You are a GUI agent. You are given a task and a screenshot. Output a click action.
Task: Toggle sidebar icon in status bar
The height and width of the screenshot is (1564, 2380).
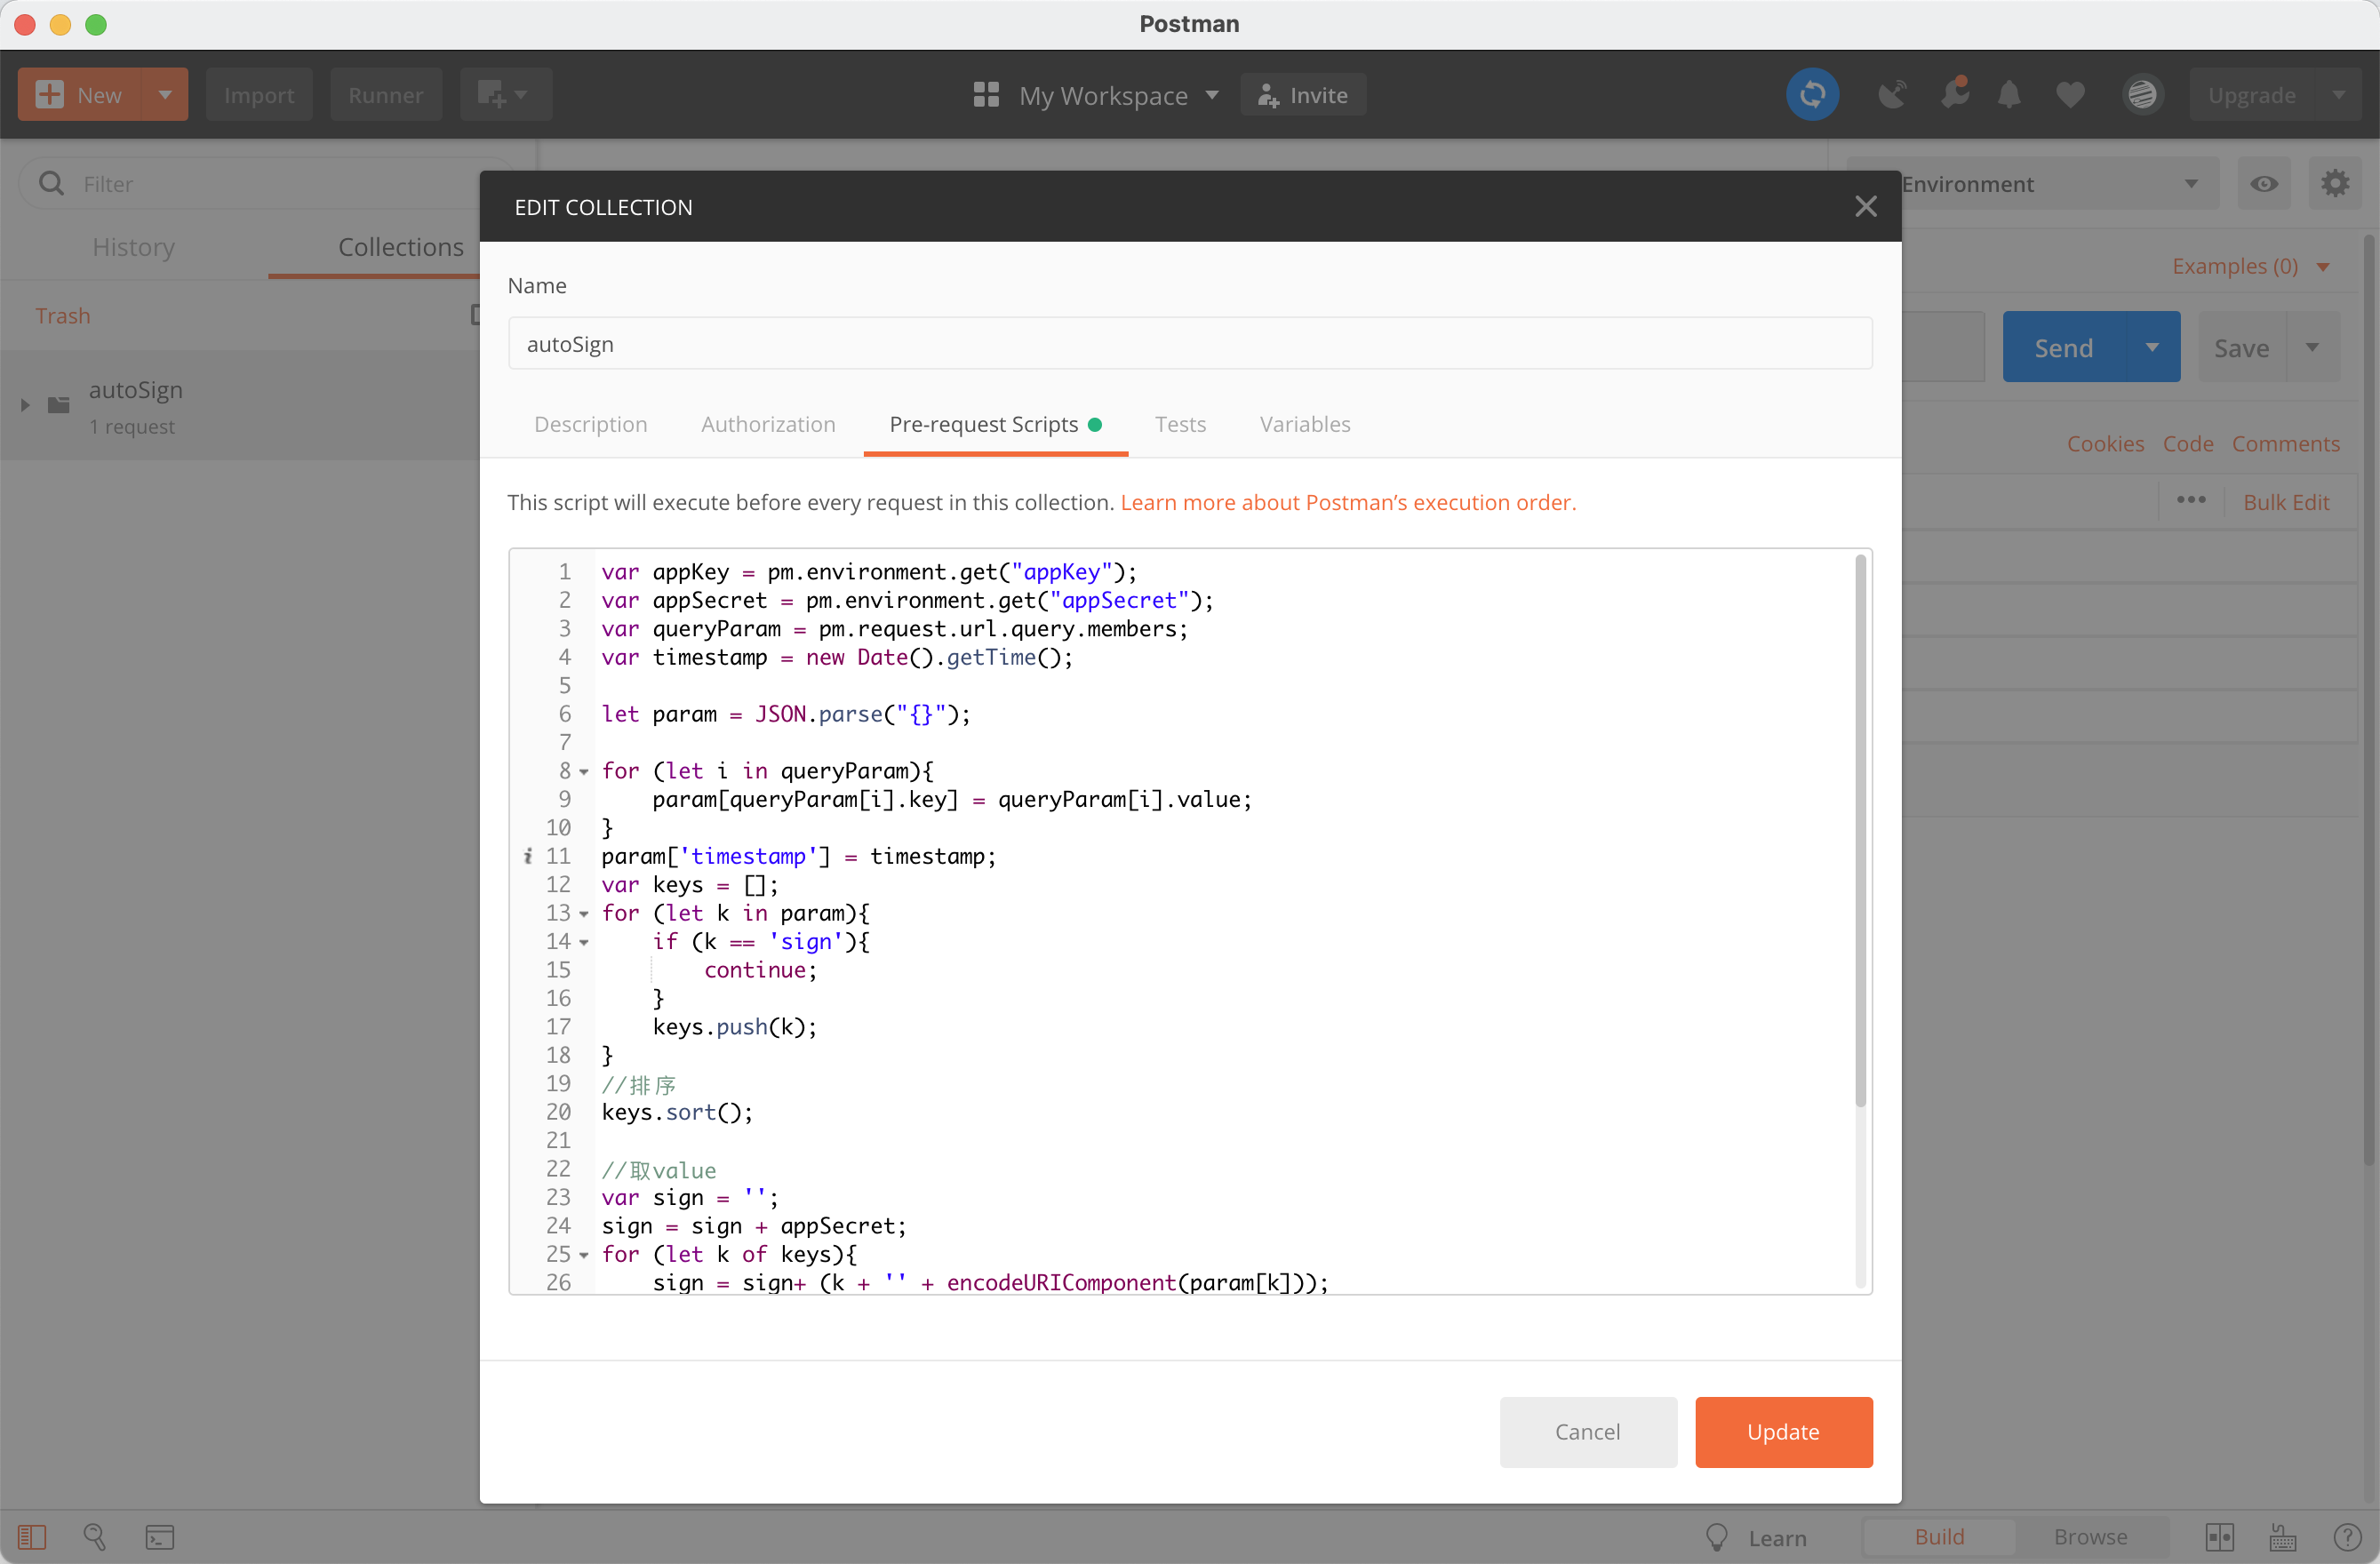(32, 1537)
